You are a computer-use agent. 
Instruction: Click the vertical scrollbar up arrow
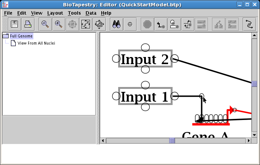pos(254,36)
